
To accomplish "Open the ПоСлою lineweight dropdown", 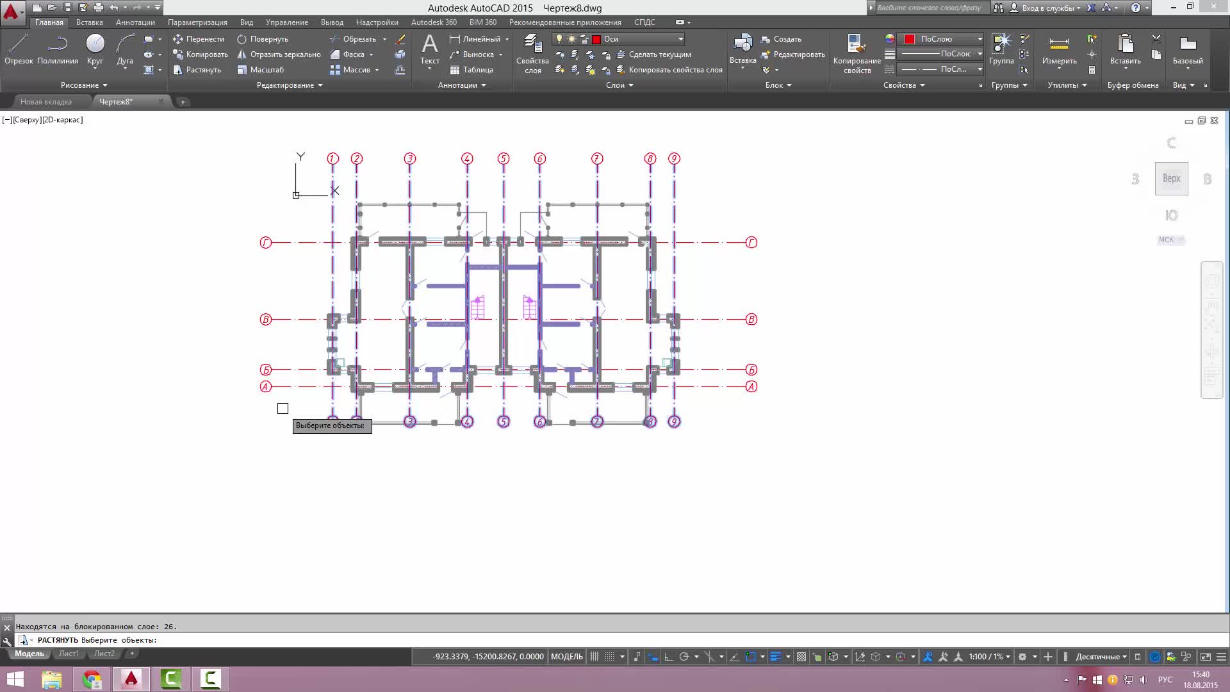I will [940, 54].
